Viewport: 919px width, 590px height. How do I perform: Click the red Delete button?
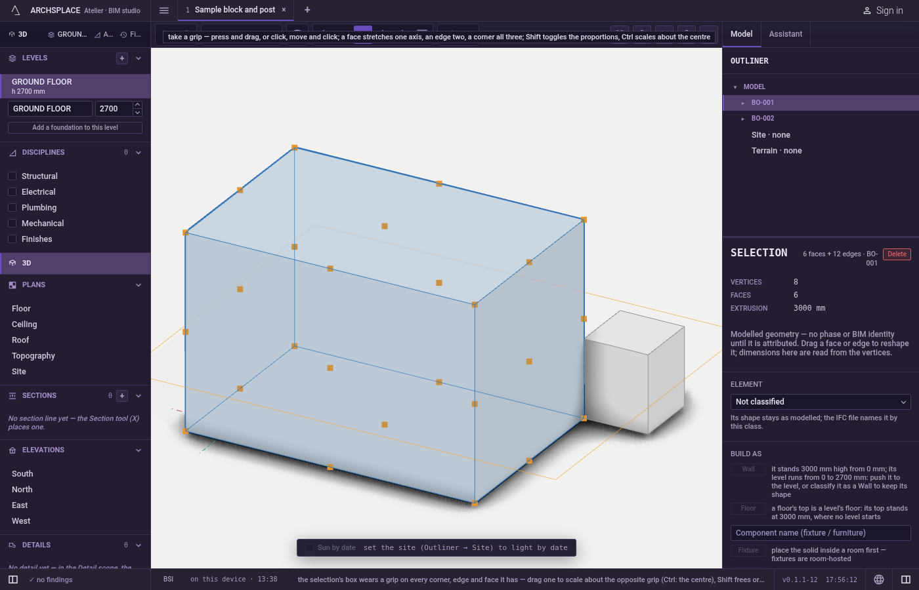[897, 254]
